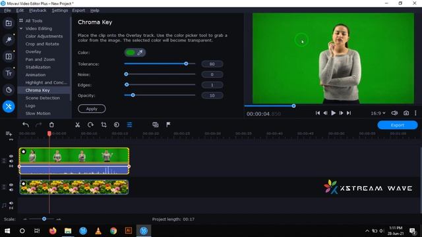Viewport: 422px width, 237px height.
Task: Step back one frame
Action: (325, 113)
